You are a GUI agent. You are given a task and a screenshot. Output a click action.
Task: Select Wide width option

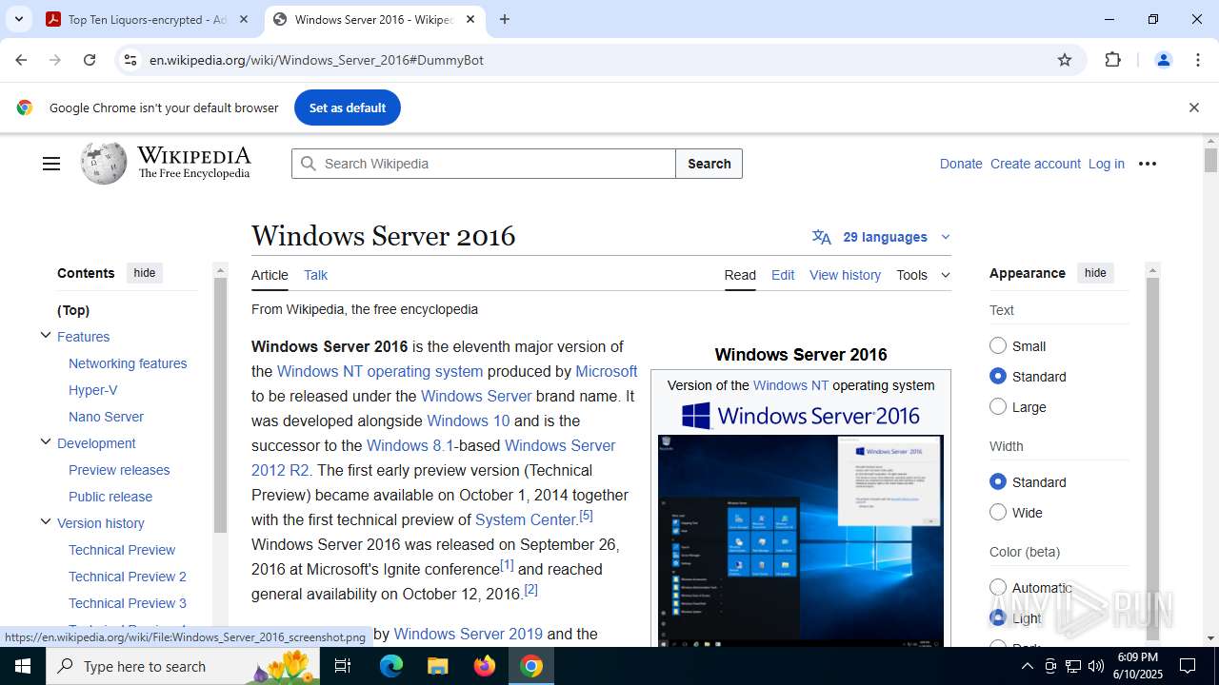point(998,512)
